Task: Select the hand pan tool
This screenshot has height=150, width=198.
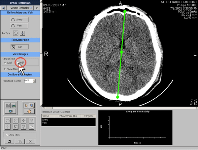Action: coord(29,111)
